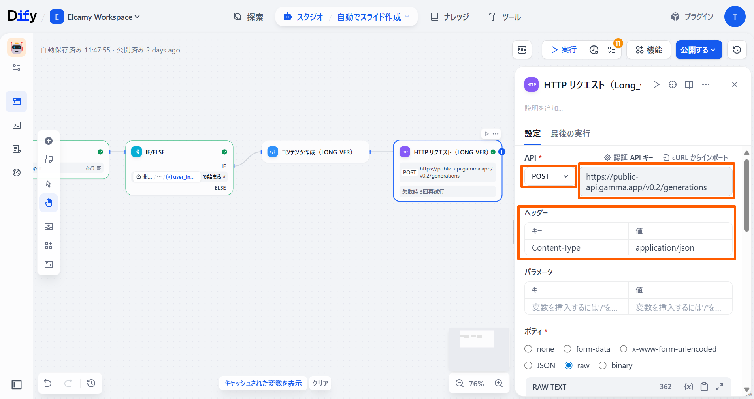
Task: Click cURL からインポート link
Action: [695, 157]
